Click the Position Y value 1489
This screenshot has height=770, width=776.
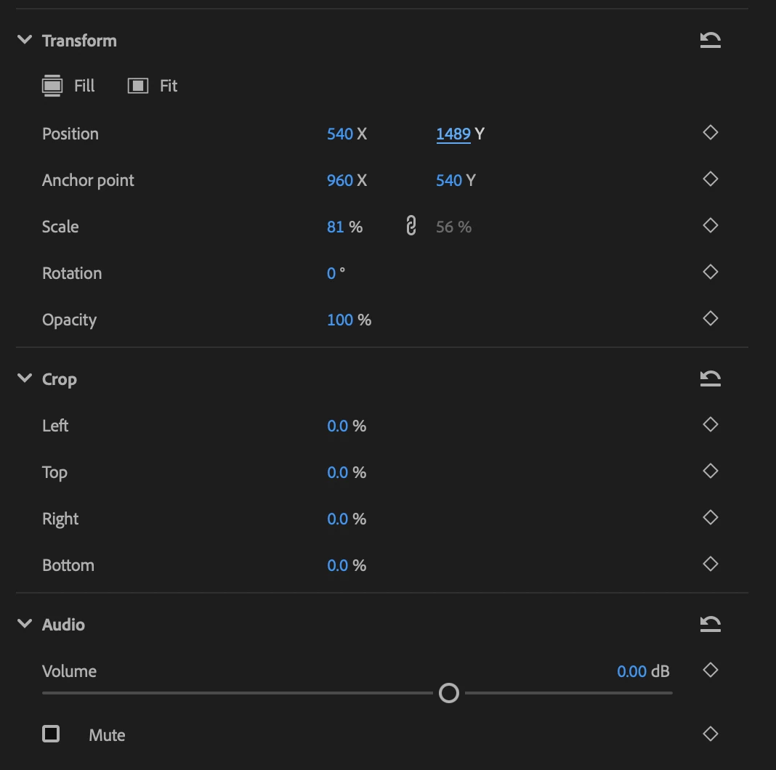[453, 134]
